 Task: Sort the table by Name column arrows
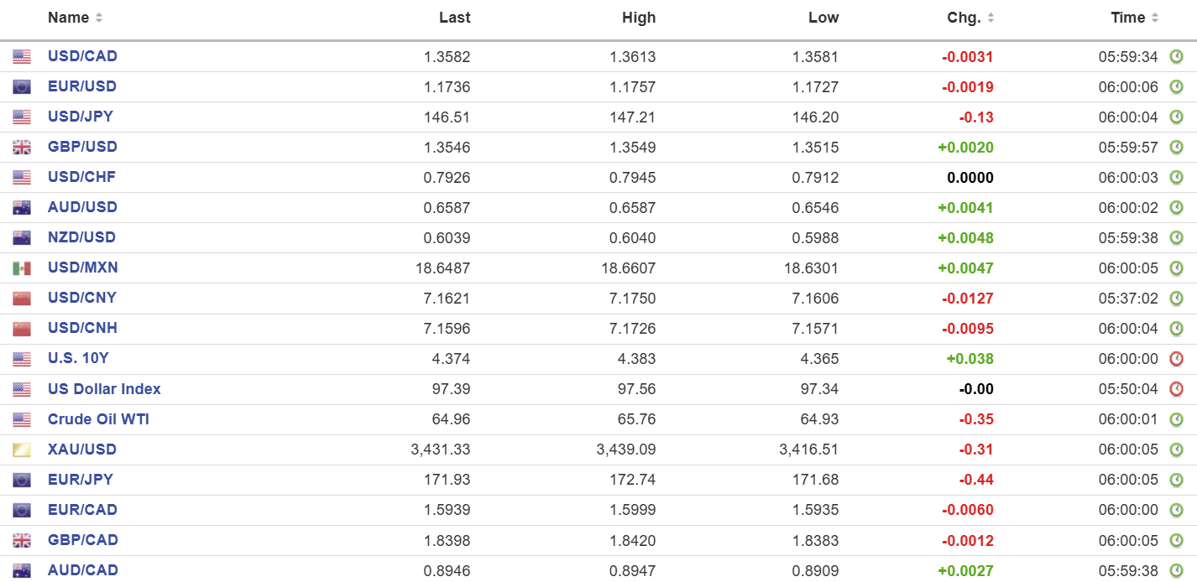tap(99, 18)
